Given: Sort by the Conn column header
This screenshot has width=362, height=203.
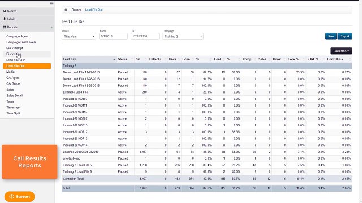Looking at the screenshot, I should (188, 59).
